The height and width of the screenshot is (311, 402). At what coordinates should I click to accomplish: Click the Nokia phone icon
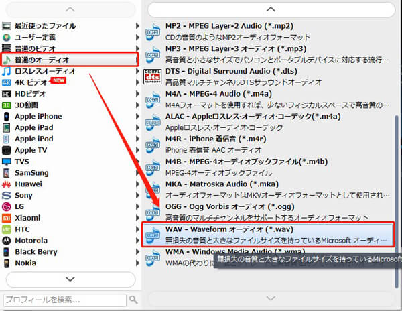(x=7, y=263)
